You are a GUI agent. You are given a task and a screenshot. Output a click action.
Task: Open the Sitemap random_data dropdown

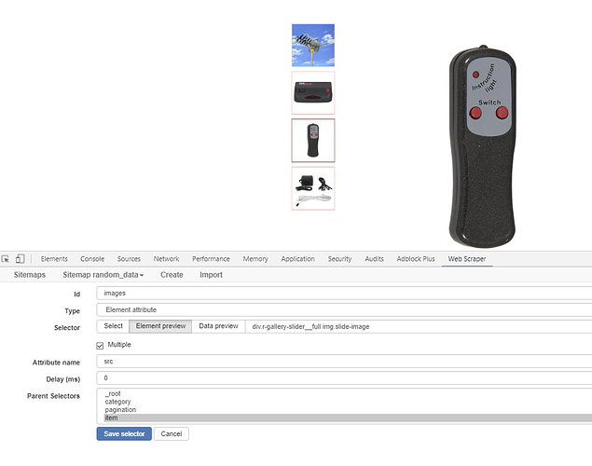(103, 275)
